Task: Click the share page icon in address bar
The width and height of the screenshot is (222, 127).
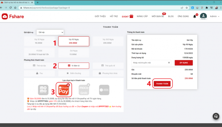Action: (x=182, y=8)
